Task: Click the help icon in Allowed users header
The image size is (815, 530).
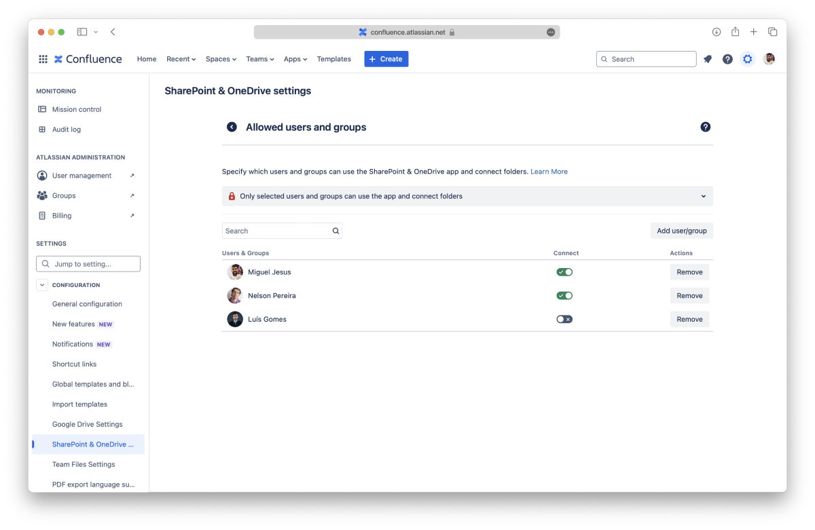Action: click(x=705, y=127)
